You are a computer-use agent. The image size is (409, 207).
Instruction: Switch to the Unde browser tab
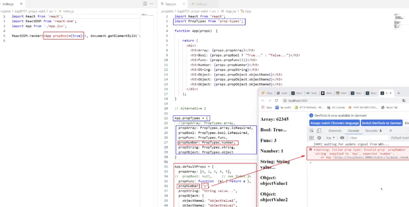(x=342, y=93)
